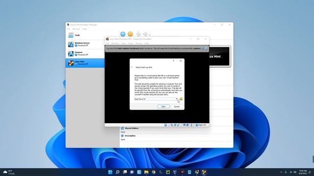Click the Description section header
The image size is (314, 176).
tap(130, 136)
